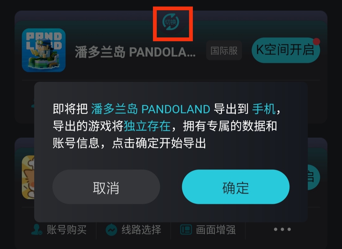Screen dimensions: 342x249
Task: Turn on K空间开启 for PANDOLAND
Action: [x=286, y=50]
